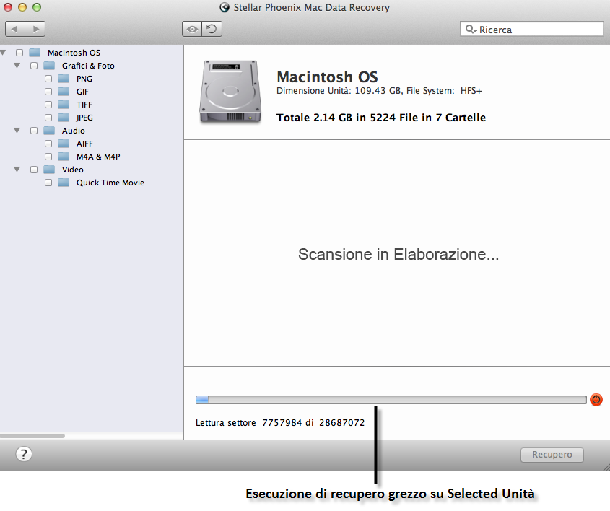Screen dimensions: 610x511
Task: Click the app icon in the title bar
Action: click(x=225, y=7)
